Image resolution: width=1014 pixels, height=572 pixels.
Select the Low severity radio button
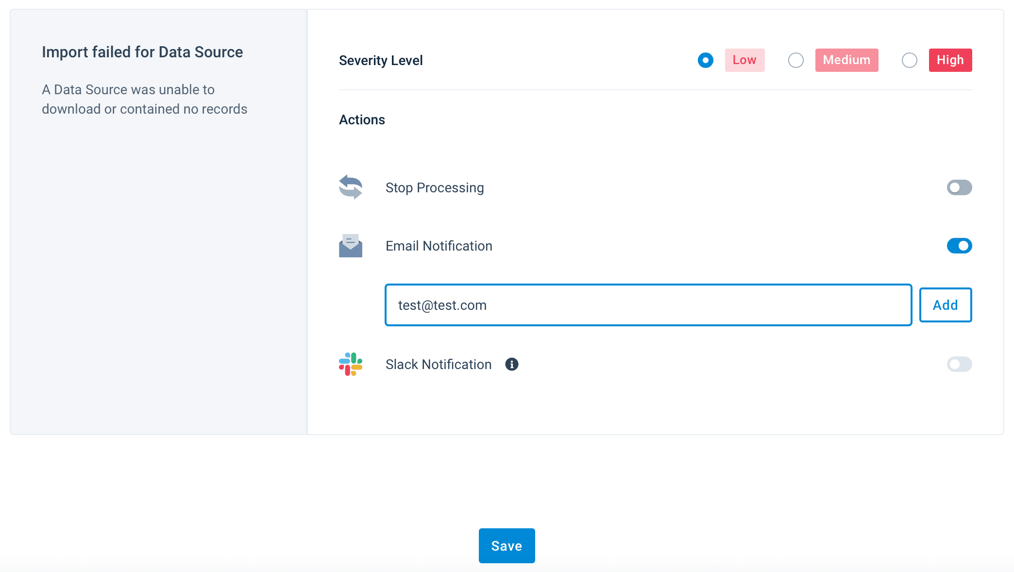coord(706,60)
